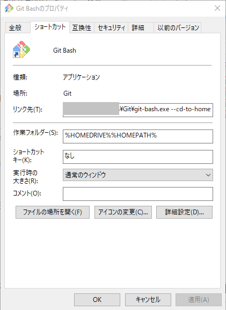
Task: Click the Git Bash icon in title bar
Action: [x=9, y=8]
